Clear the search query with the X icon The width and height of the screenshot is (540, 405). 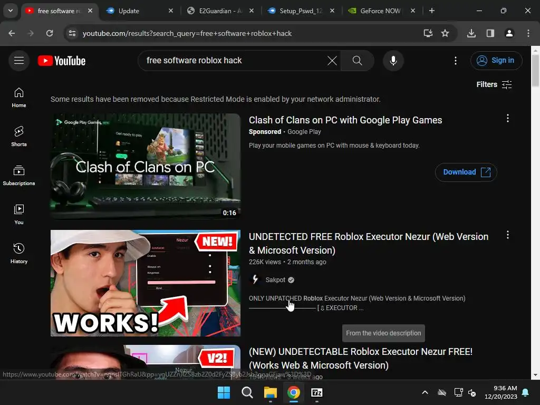332,61
